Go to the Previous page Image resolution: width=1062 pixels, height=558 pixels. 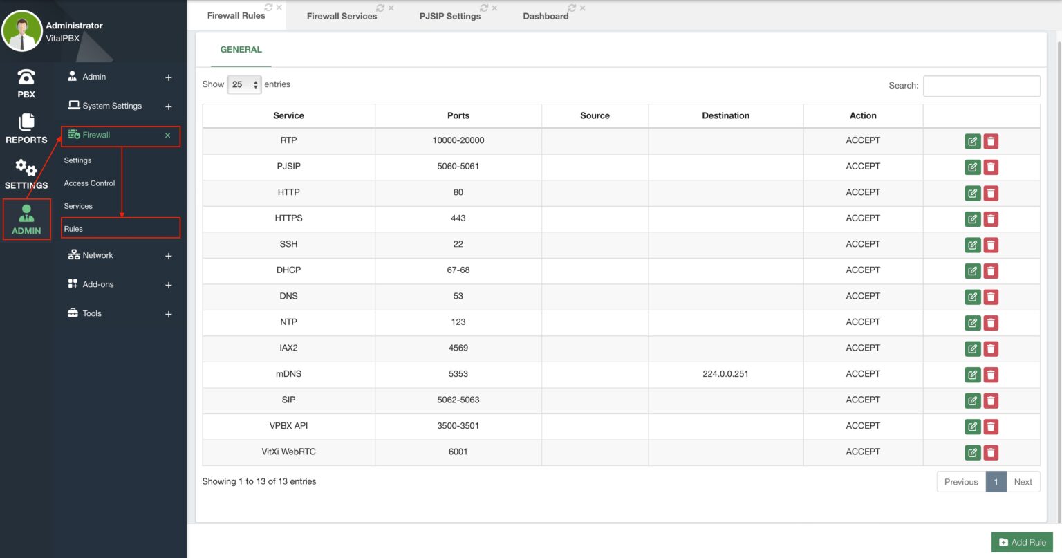coord(961,482)
